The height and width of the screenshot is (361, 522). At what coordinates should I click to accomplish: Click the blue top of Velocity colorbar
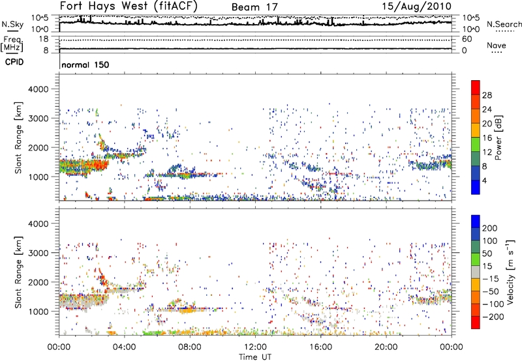(476, 221)
